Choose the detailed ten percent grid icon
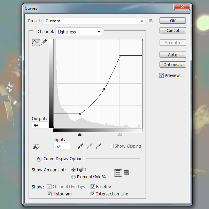The height and width of the screenshot is (209, 209). pos(126,173)
